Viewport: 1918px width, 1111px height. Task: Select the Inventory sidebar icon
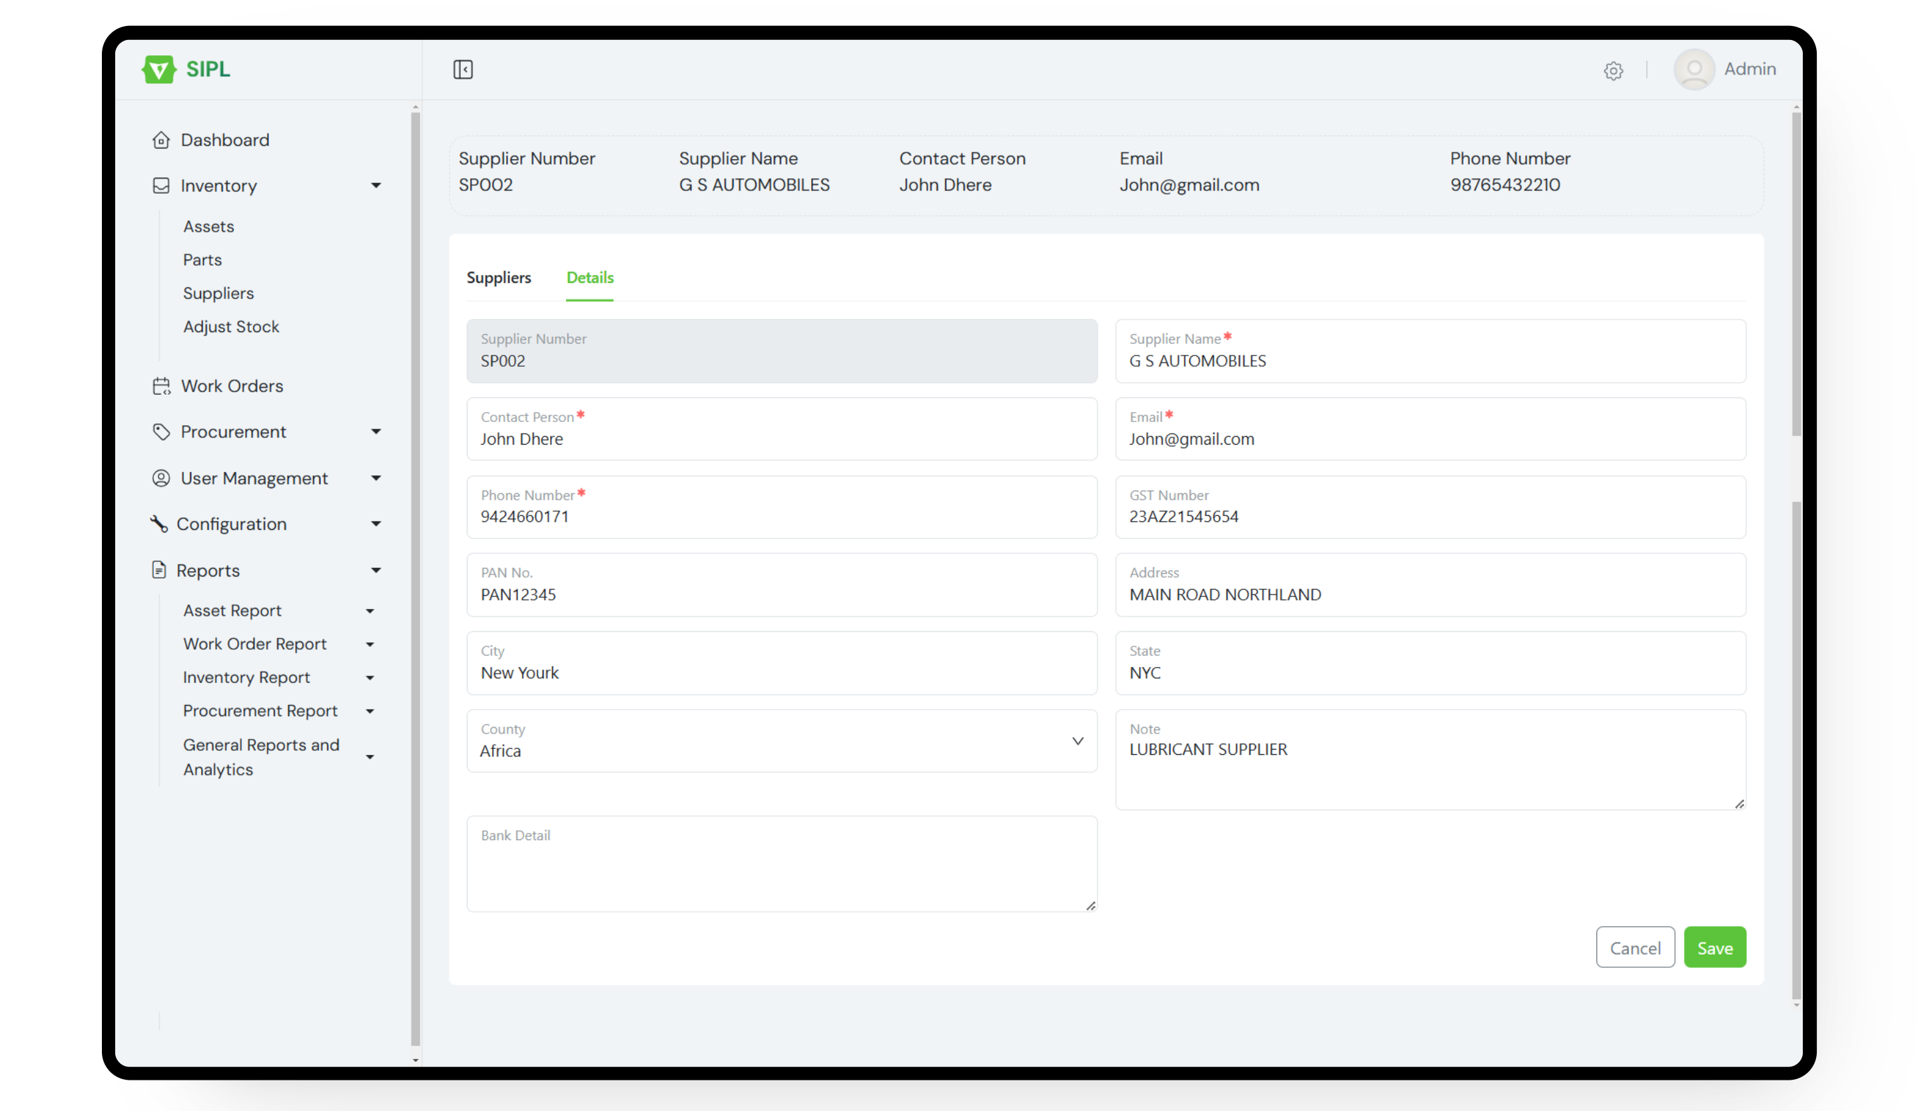(x=160, y=185)
